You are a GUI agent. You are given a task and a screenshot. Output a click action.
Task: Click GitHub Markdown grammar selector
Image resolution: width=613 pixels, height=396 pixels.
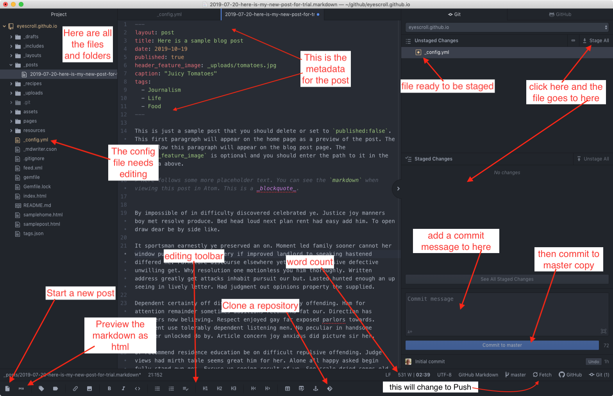[478, 375]
